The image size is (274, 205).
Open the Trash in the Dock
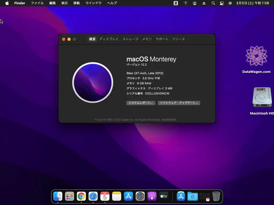coord(216,196)
